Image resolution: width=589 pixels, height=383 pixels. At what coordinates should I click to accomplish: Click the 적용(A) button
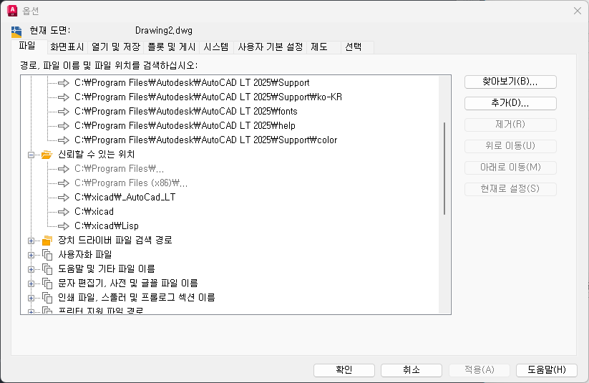pos(480,370)
